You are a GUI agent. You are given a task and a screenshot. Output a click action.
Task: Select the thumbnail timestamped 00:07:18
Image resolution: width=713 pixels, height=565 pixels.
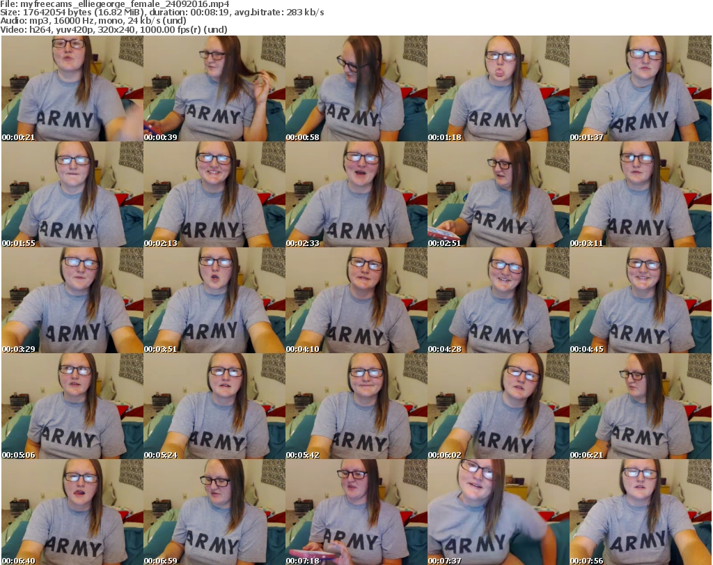[356, 512]
